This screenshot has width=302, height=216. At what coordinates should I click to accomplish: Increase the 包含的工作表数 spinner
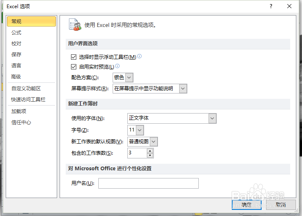pos(150,151)
